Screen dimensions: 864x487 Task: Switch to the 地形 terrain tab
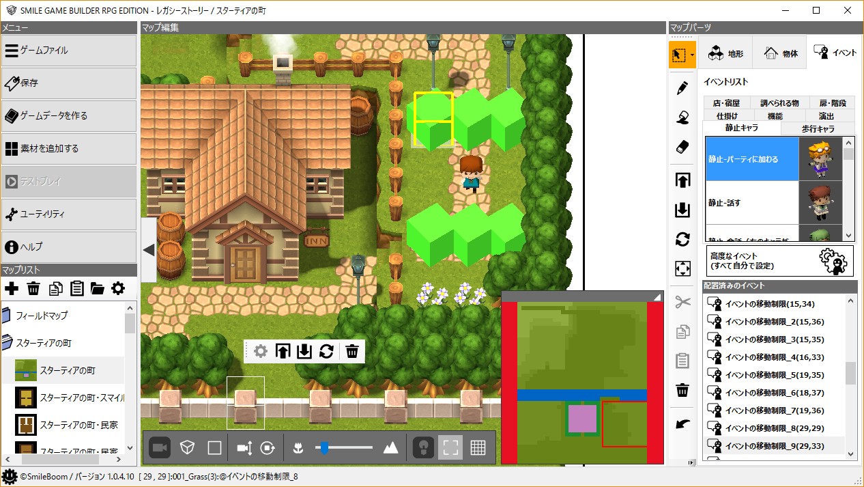point(725,53)
